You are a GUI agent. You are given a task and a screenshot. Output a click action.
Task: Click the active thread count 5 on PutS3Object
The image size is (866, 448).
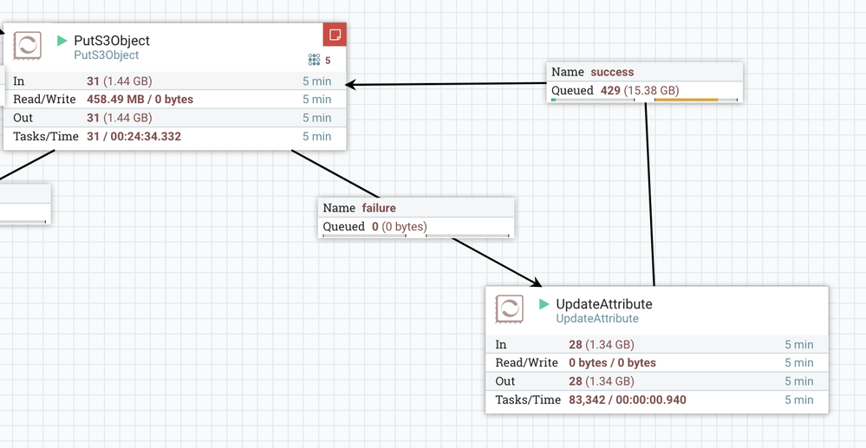[328, 60]
